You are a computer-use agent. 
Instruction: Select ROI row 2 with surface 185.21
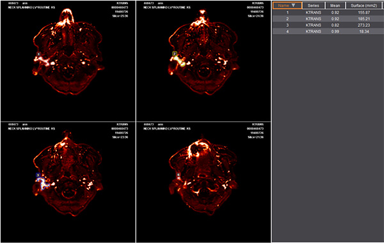[328, 19]
